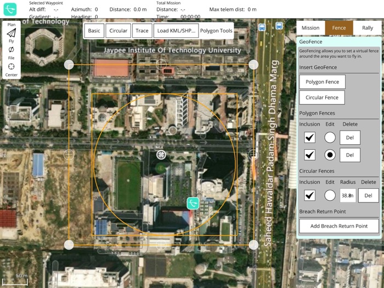The image size is (384, 288).
Task: Select Edit radio for second polygon fence
Action: (330, 155)
